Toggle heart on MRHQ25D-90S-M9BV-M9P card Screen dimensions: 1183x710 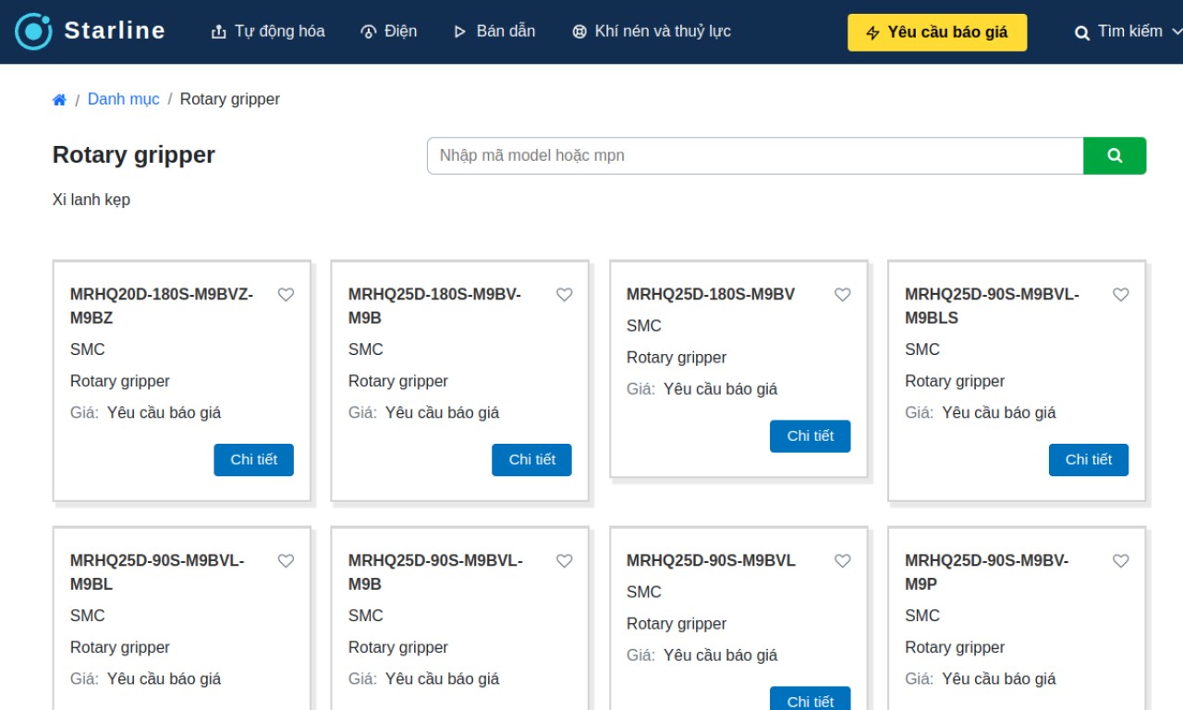point(1120,561)
